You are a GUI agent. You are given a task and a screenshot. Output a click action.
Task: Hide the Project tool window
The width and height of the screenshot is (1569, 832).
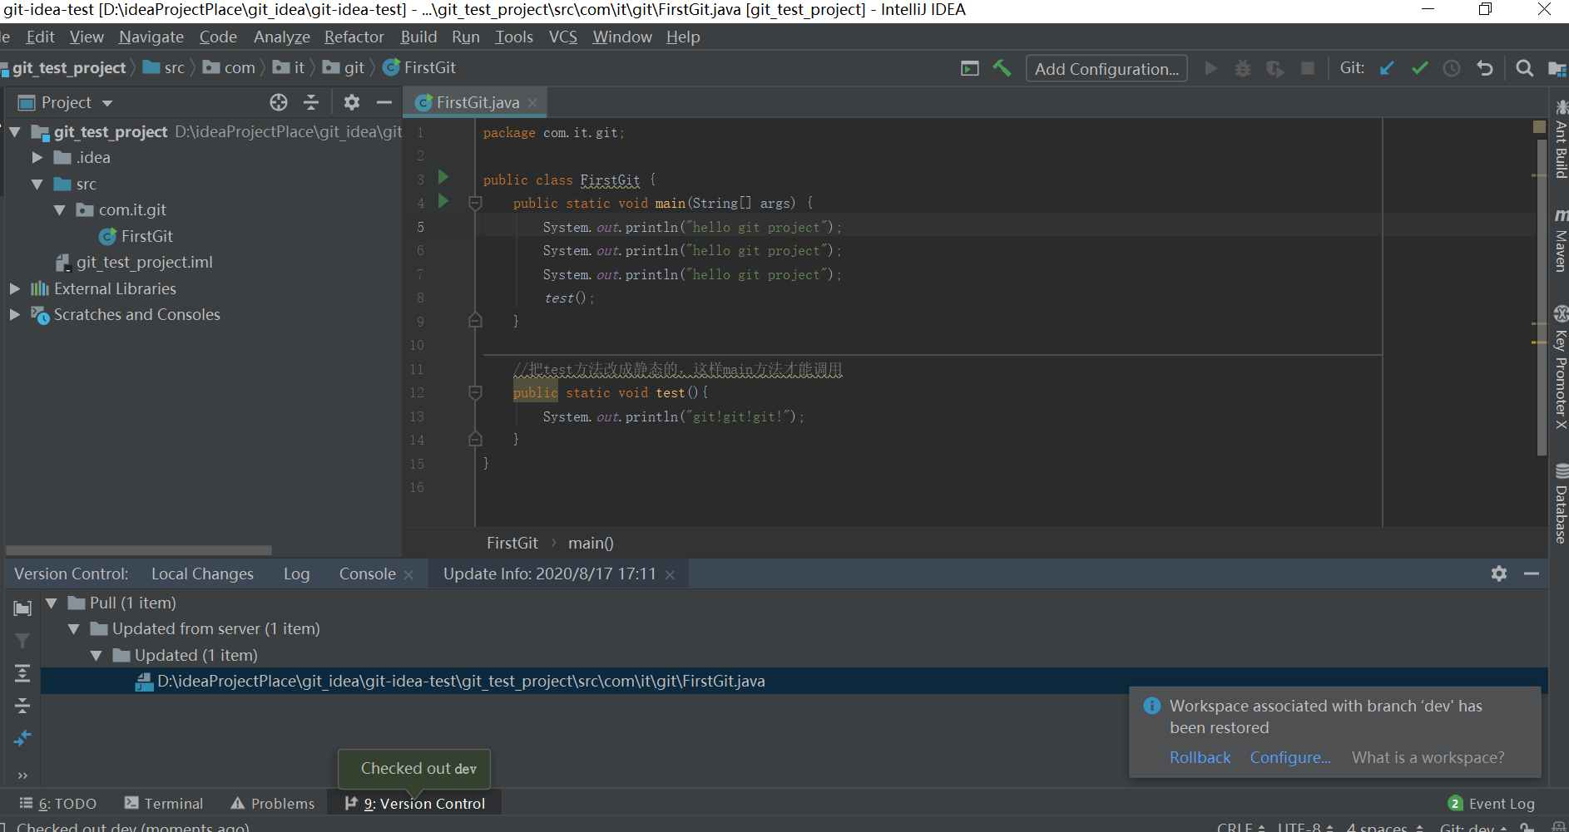(384, 102)
